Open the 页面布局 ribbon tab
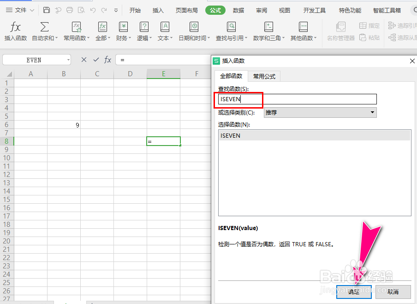Viewport: 417px width, 304px height. (187, 10)
